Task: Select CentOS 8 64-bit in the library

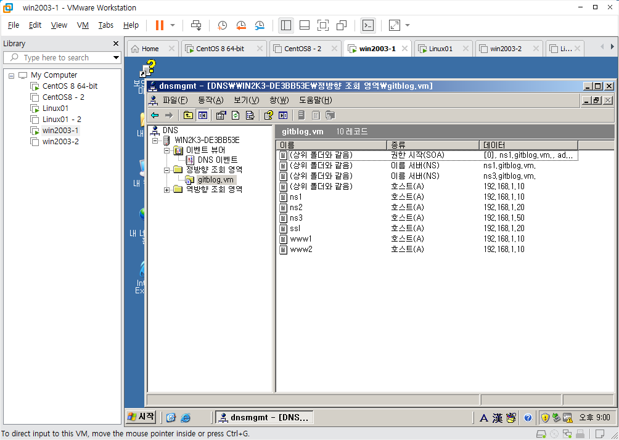Action: pos(70,86)
